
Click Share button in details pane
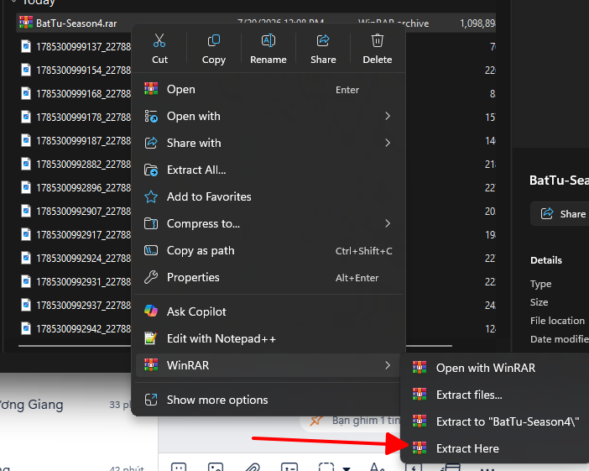(560, 213)
